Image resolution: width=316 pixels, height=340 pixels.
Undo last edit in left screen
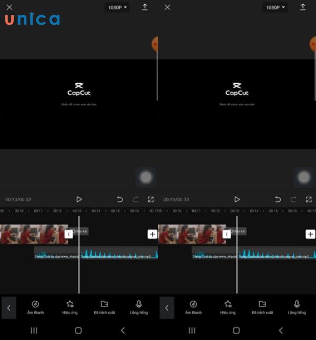pyautogui.click(x=120, y=199)
